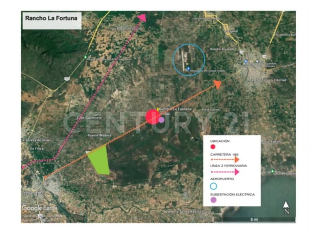Click the Google Earth logo

39,208
